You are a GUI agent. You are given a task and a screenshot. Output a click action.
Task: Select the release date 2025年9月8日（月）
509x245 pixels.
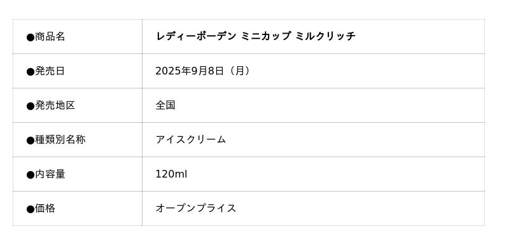(203, 71)
